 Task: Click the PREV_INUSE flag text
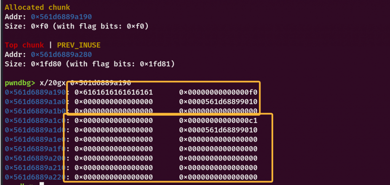point(79,45)
